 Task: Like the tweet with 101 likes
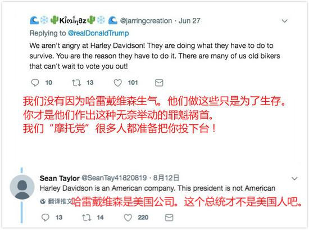117,83
